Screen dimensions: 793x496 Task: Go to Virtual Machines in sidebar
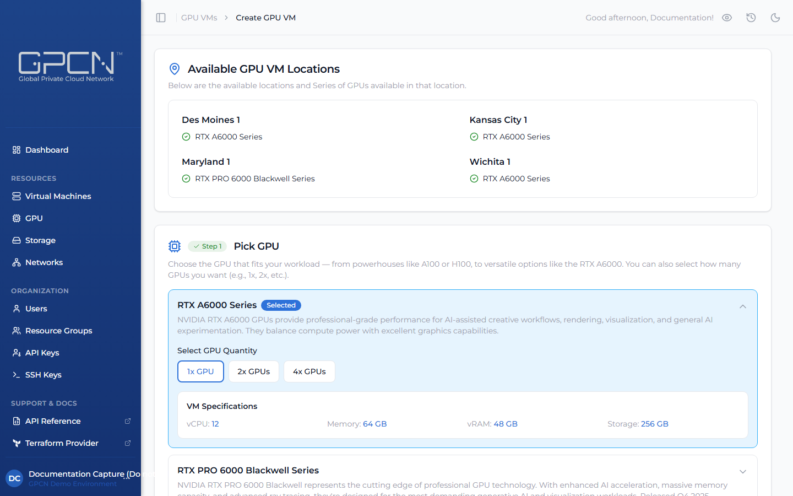coord(70,196)
